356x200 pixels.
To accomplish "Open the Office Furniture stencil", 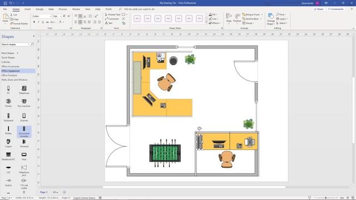I will [9, 76].
